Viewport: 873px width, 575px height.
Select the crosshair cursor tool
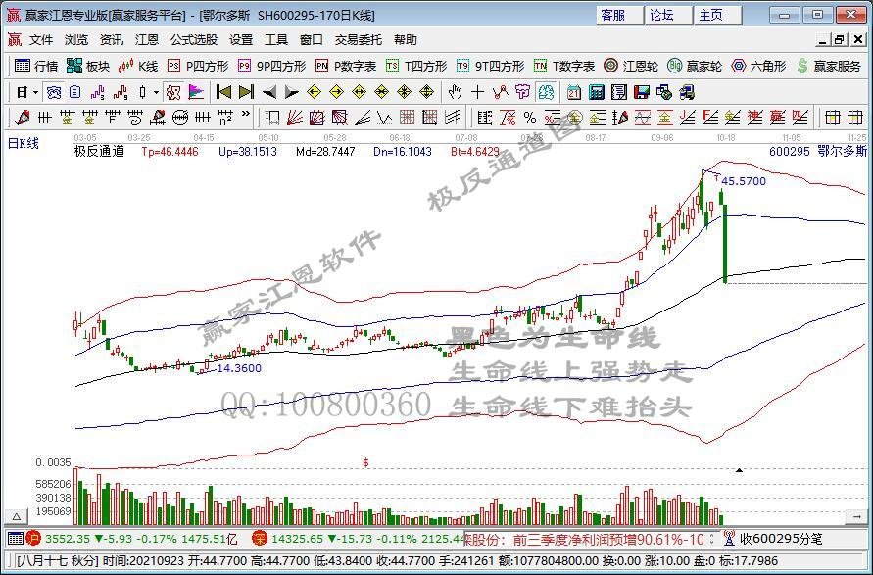[x=478, y=92]
